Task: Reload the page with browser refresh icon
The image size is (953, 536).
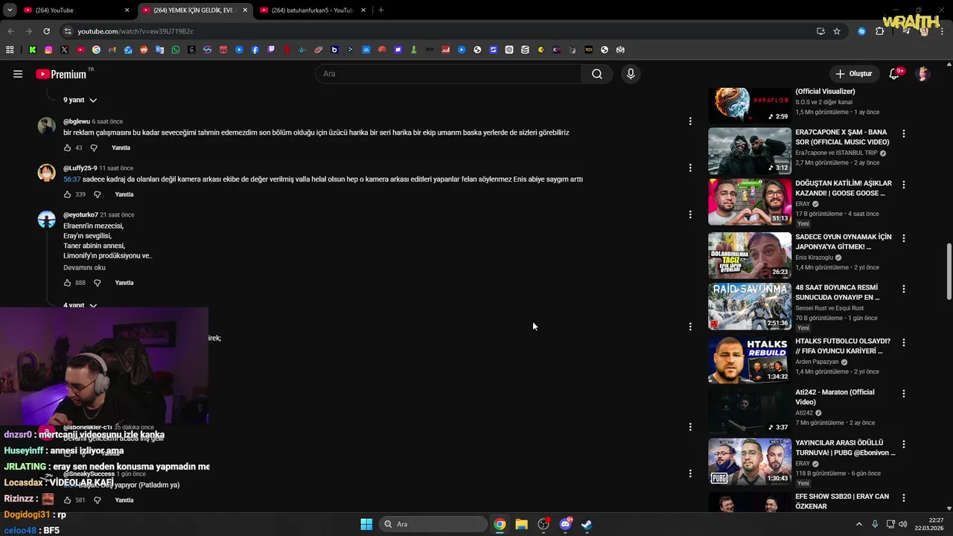Action: click(46, 31)
